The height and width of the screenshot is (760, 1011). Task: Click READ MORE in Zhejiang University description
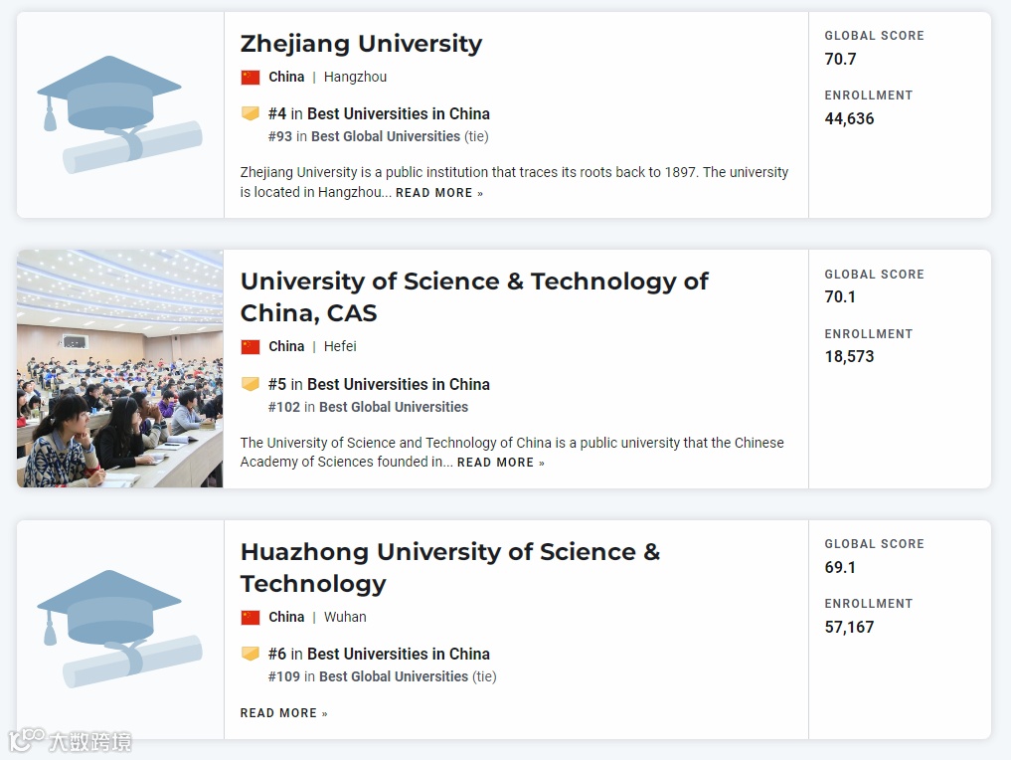[438, 193]
